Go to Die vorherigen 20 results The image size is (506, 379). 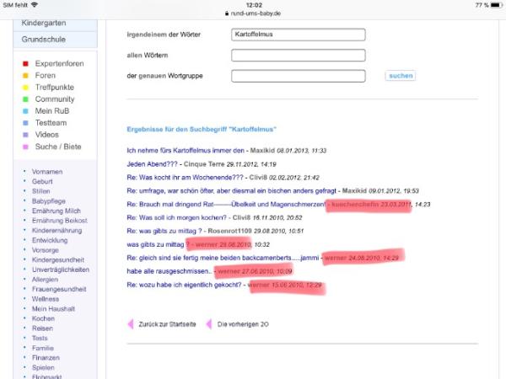[243, 324]
